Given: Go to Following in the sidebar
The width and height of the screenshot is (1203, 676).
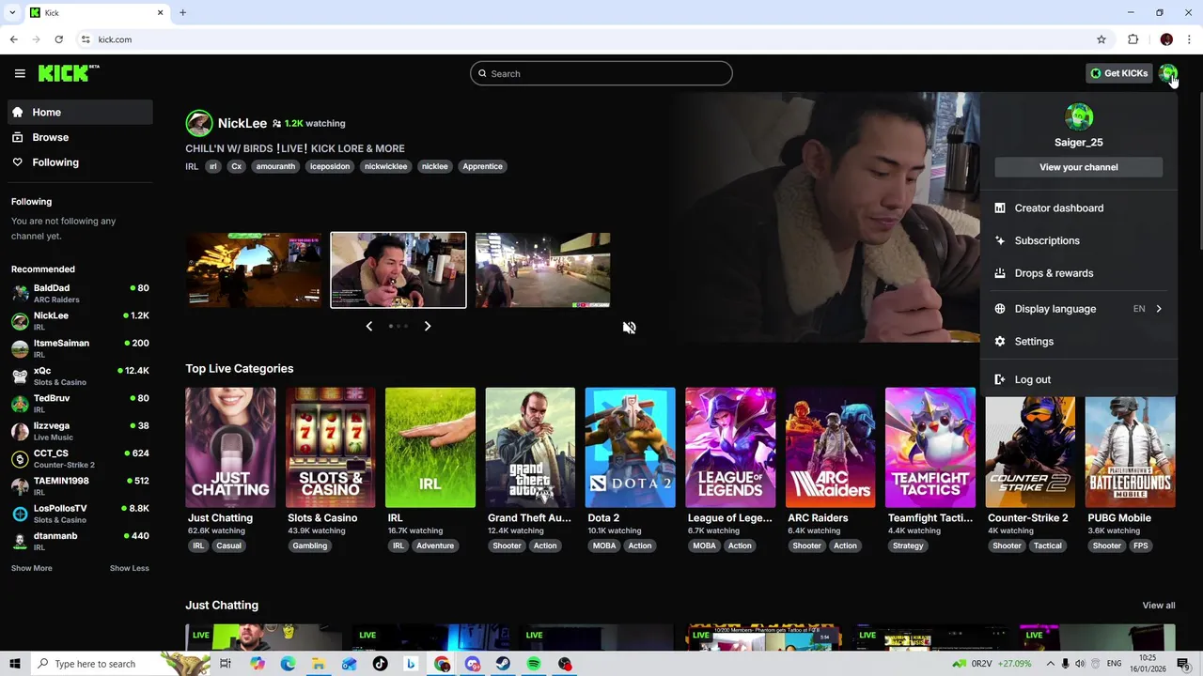Looking at the screenshot, I should click(80, 162).
